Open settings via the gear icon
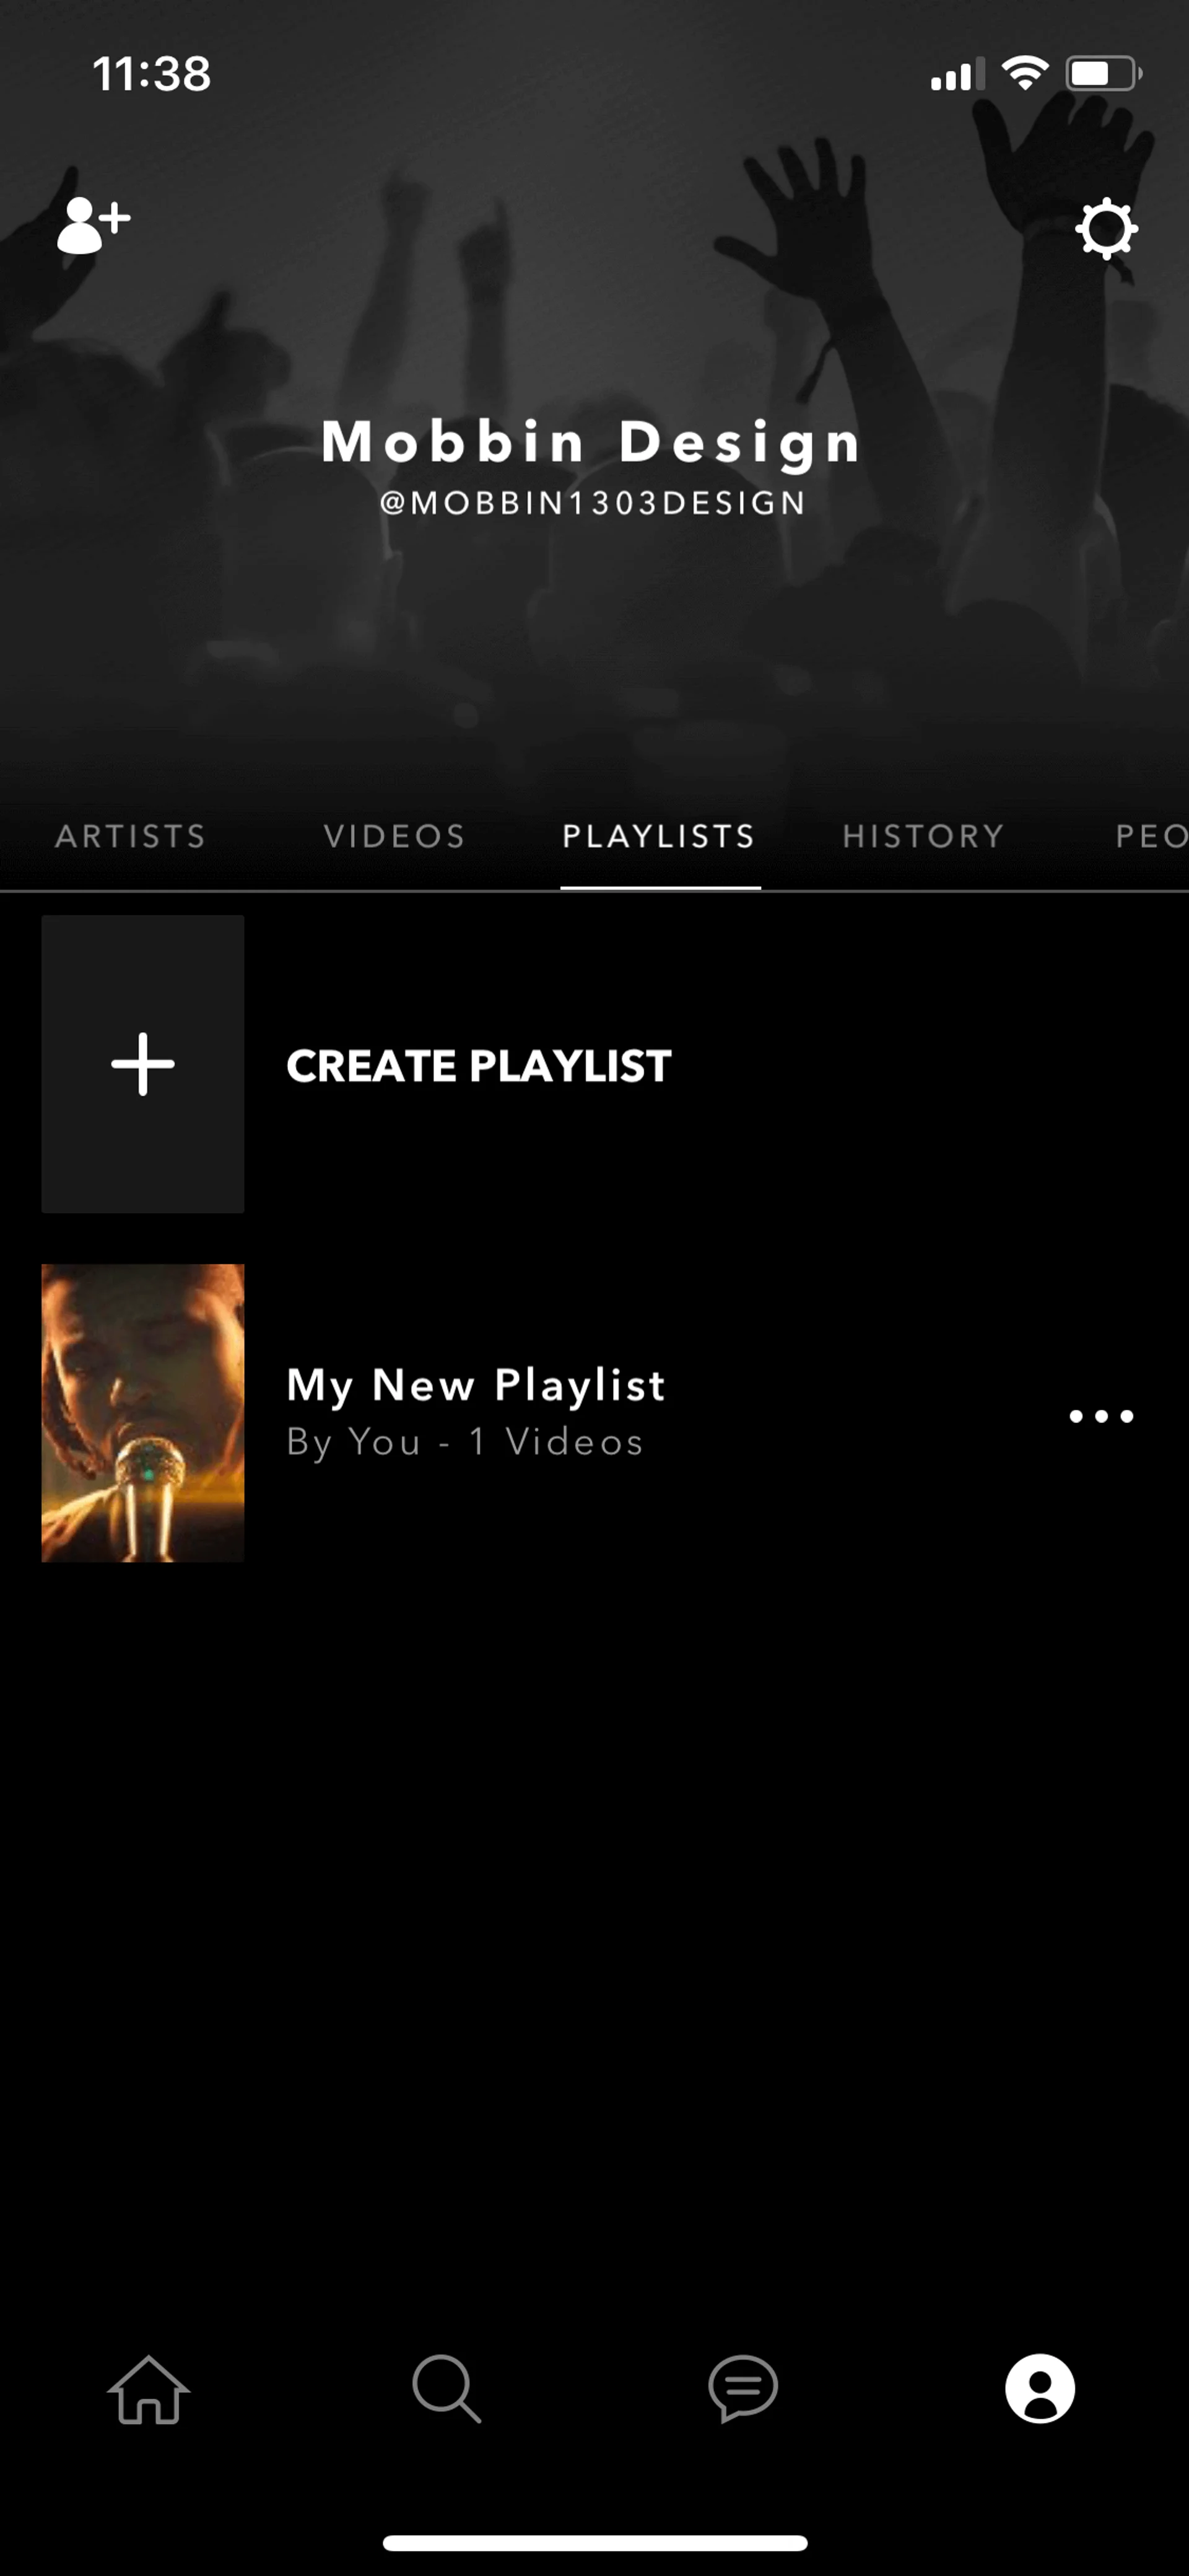Image resolution: width=1189 pixels, height=2576 pixels. pyautogui.click(x=1106, y=229)
